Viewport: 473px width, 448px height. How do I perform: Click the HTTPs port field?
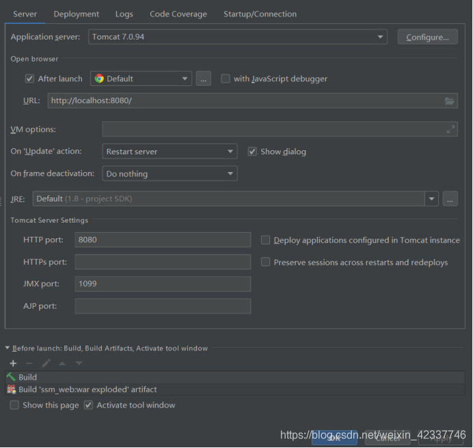163,262
